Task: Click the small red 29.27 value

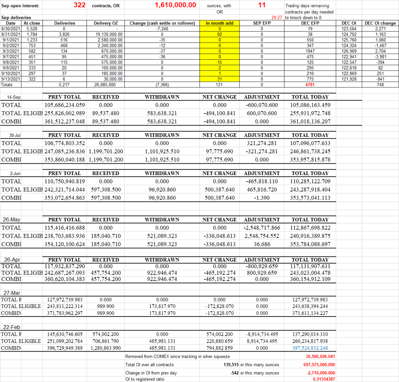Action: coord(277,18)
